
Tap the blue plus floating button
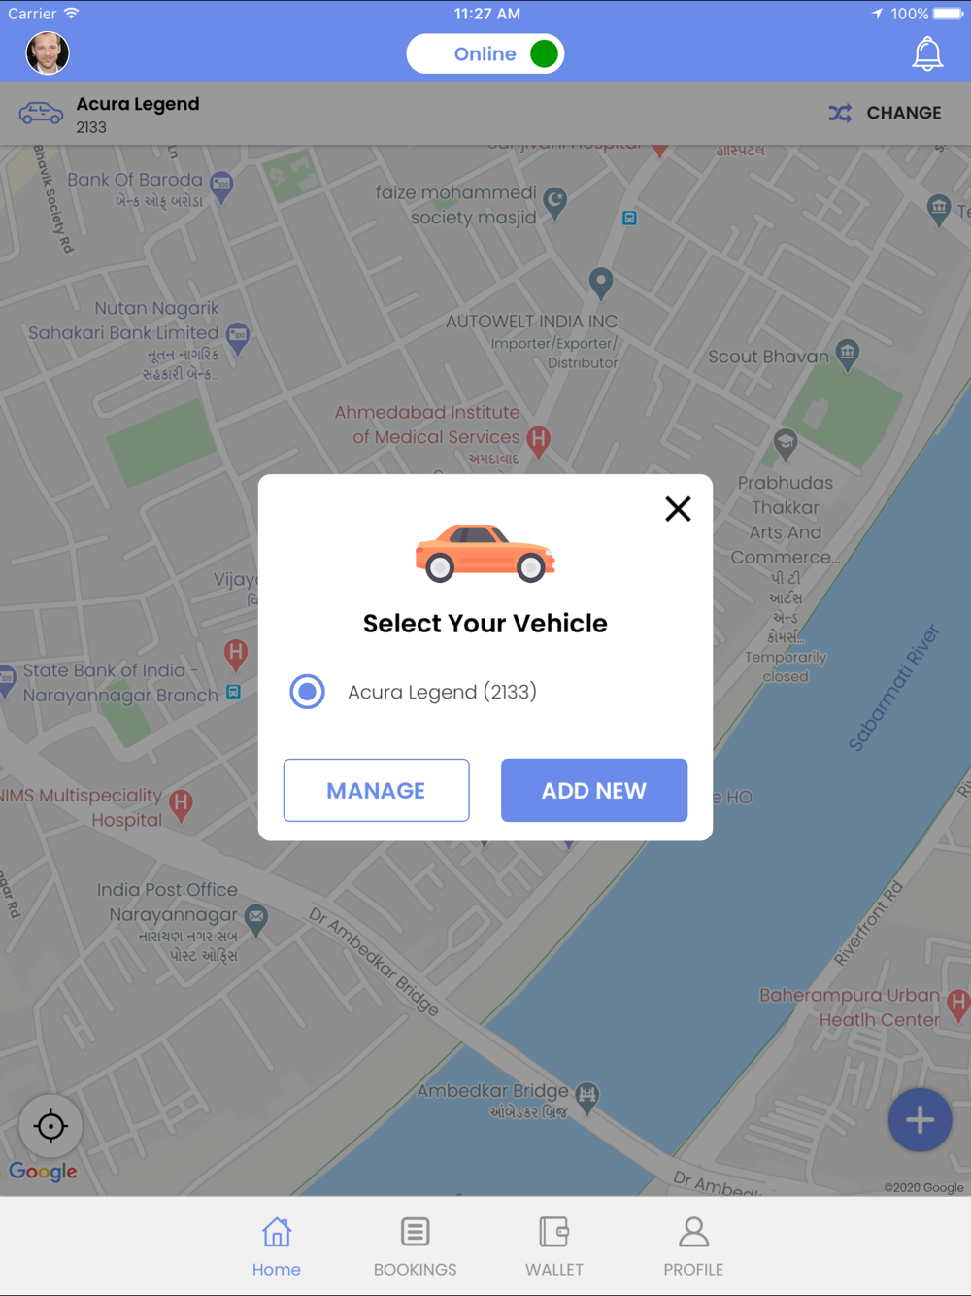tap(920, 1120)
